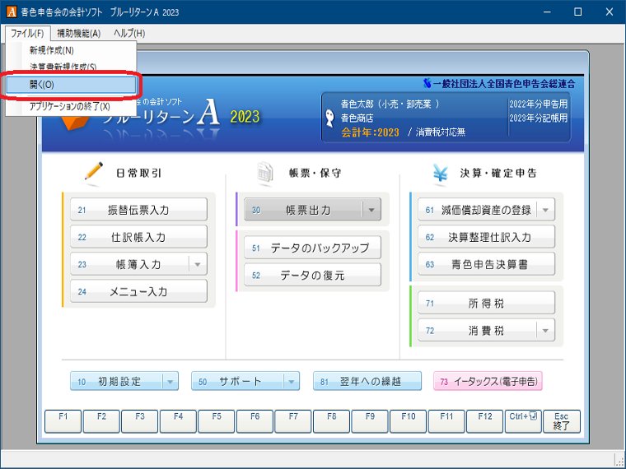The width and height of the screenshot is (626, 469).
Task: Click the 会計年:2023 text
Action: tap(370, 132)
